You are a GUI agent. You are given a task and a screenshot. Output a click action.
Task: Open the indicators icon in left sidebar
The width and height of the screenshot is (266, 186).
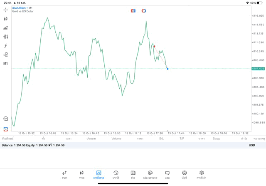[x=5, y=28]
